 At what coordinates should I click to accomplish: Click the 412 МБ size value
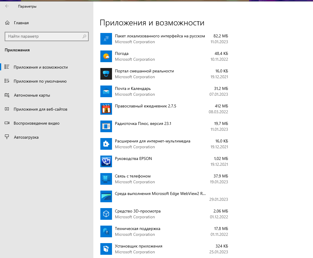tap(221, 106)
